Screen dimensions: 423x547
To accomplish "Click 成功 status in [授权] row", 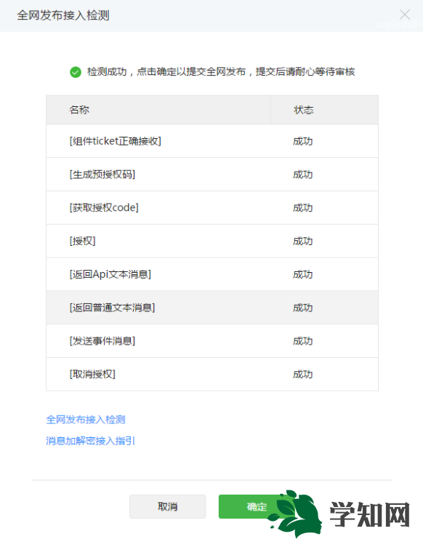I will tap(303, 241).
